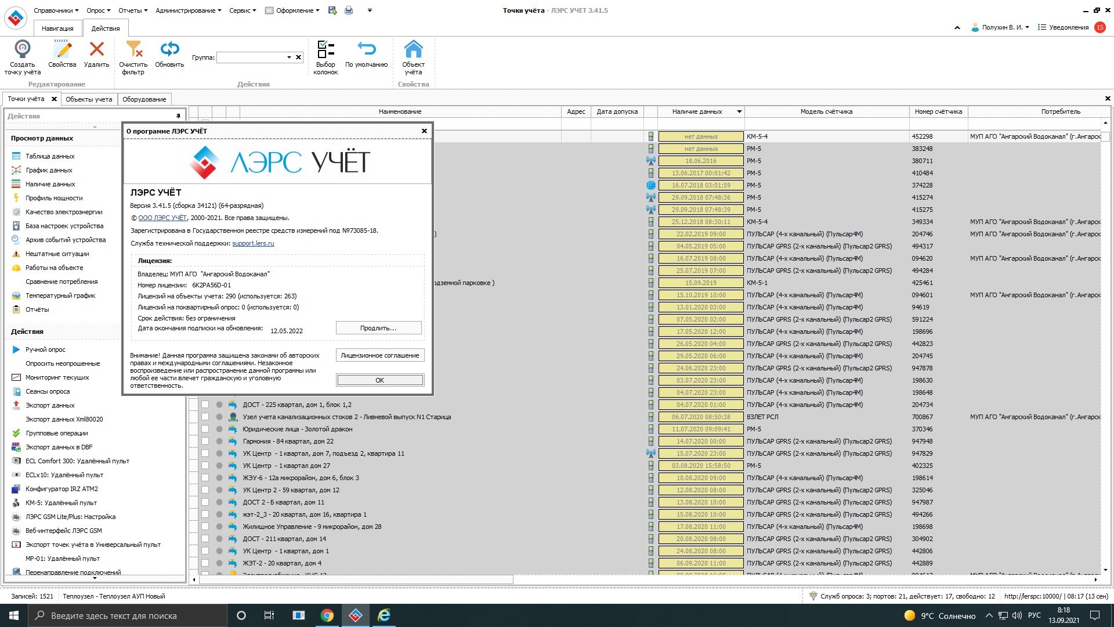Tick checkbox for Жилищное Управление - 9 микрорайон
Image resolution: width=1114 pixels, height=627 pixels.
coord(205,527)
